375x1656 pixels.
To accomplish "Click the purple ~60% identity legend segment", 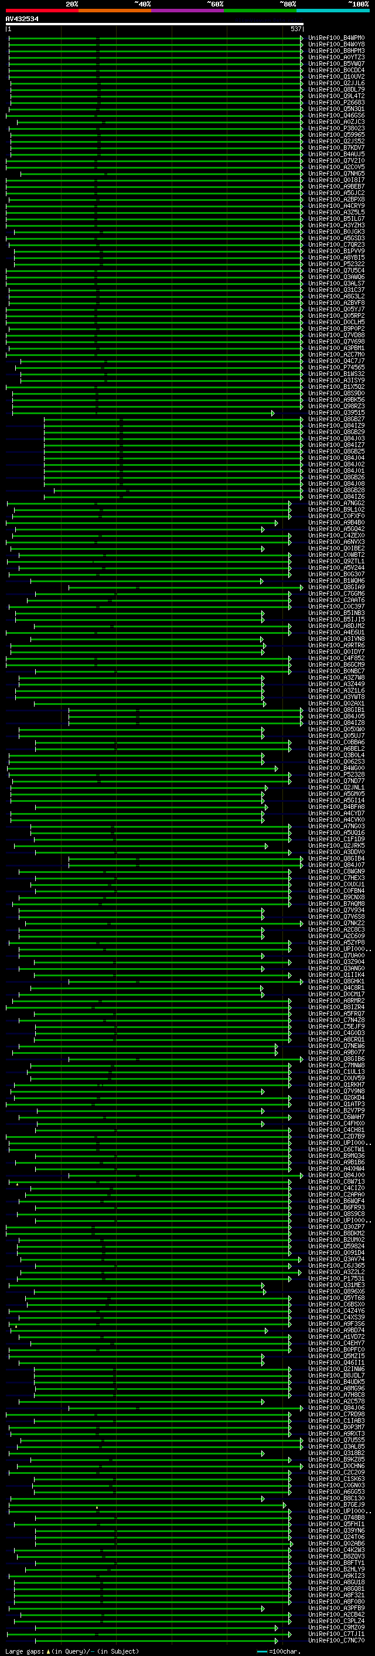I will point(187,11).
